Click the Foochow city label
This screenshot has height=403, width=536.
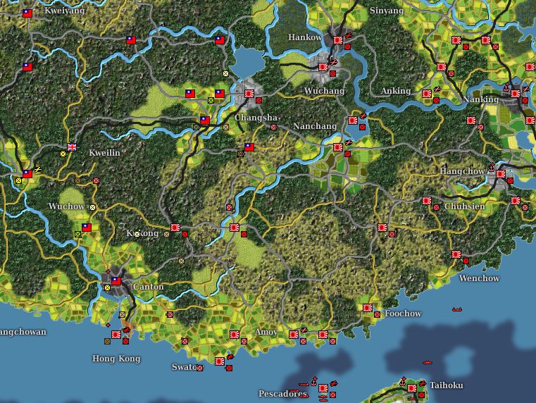click(403, 314)
